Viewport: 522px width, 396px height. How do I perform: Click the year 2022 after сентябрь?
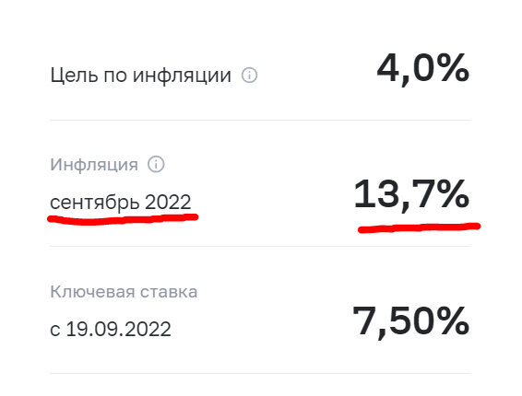168,202
